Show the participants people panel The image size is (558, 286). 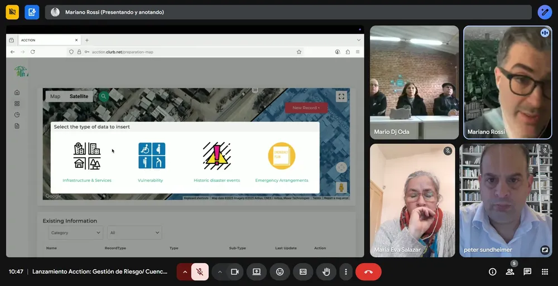point(509,272)
